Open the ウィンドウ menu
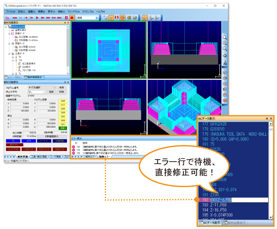This screenshot has height=229, width=277. click(x=74, y=11)
